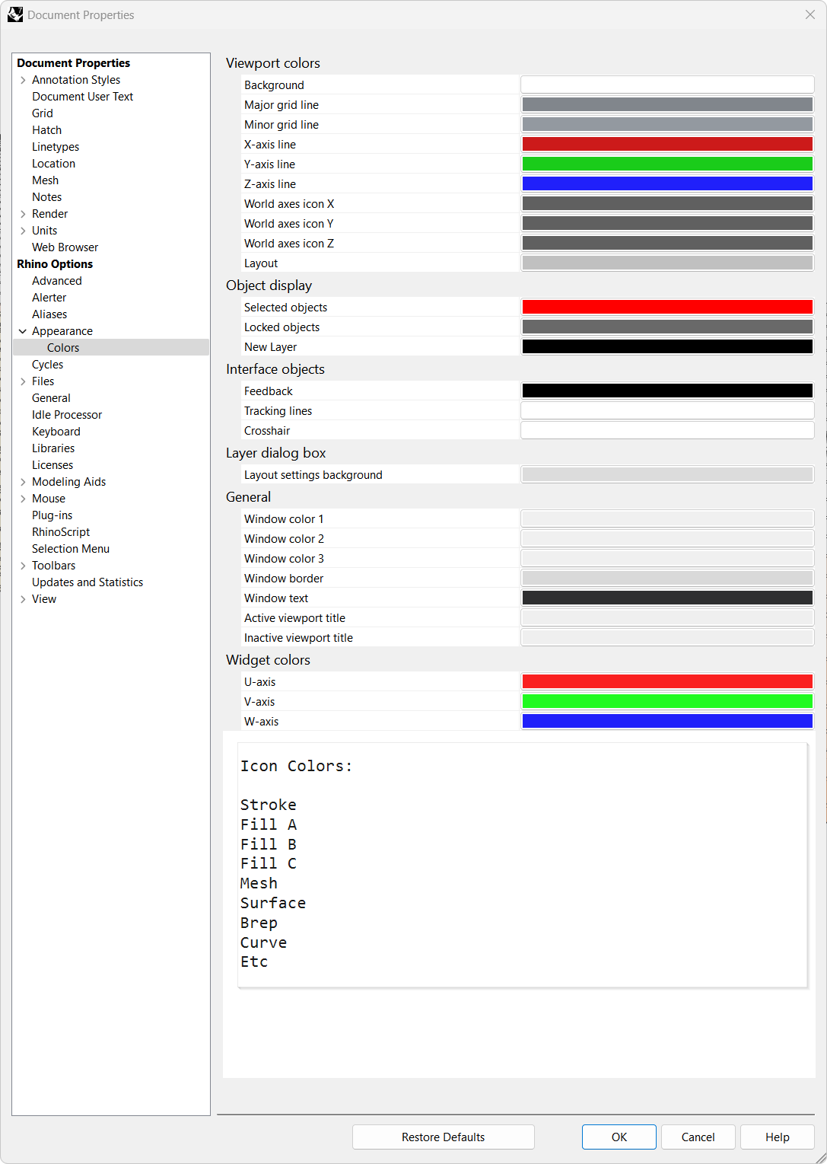The width and height of the screenshot is (827, 1164).
Task: Confirm changes with the OK button
Action: coord(619,1137)
